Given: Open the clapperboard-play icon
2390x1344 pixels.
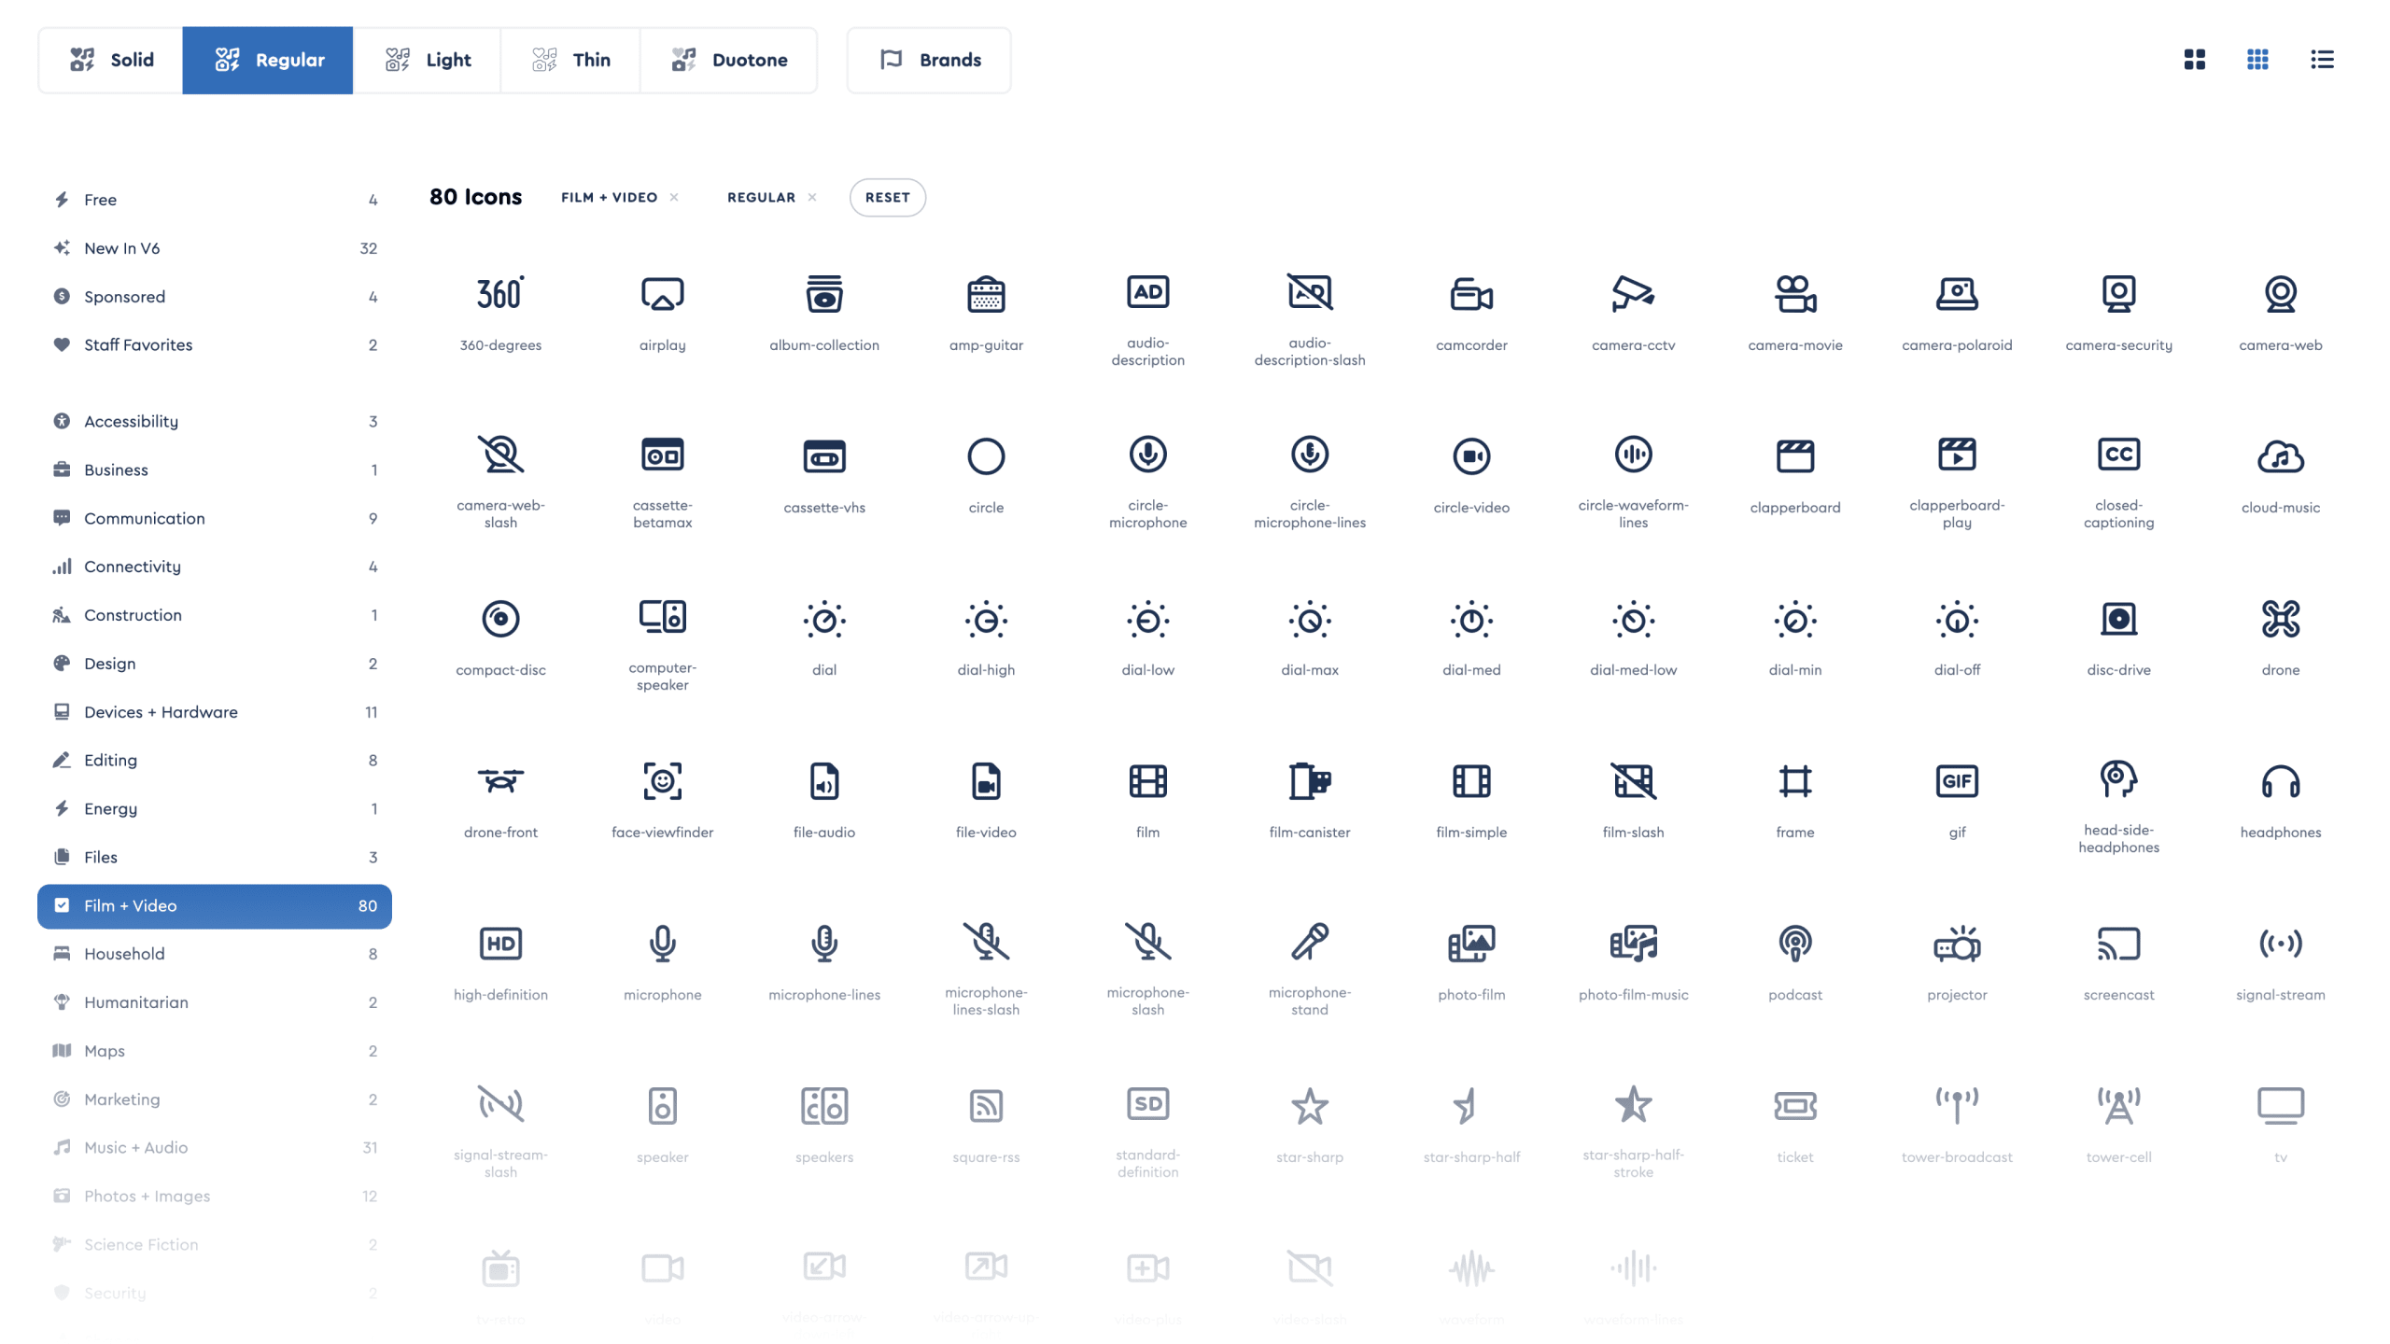Looking at the screenshot, I should pyautogui.click(x=1956, y=456).
